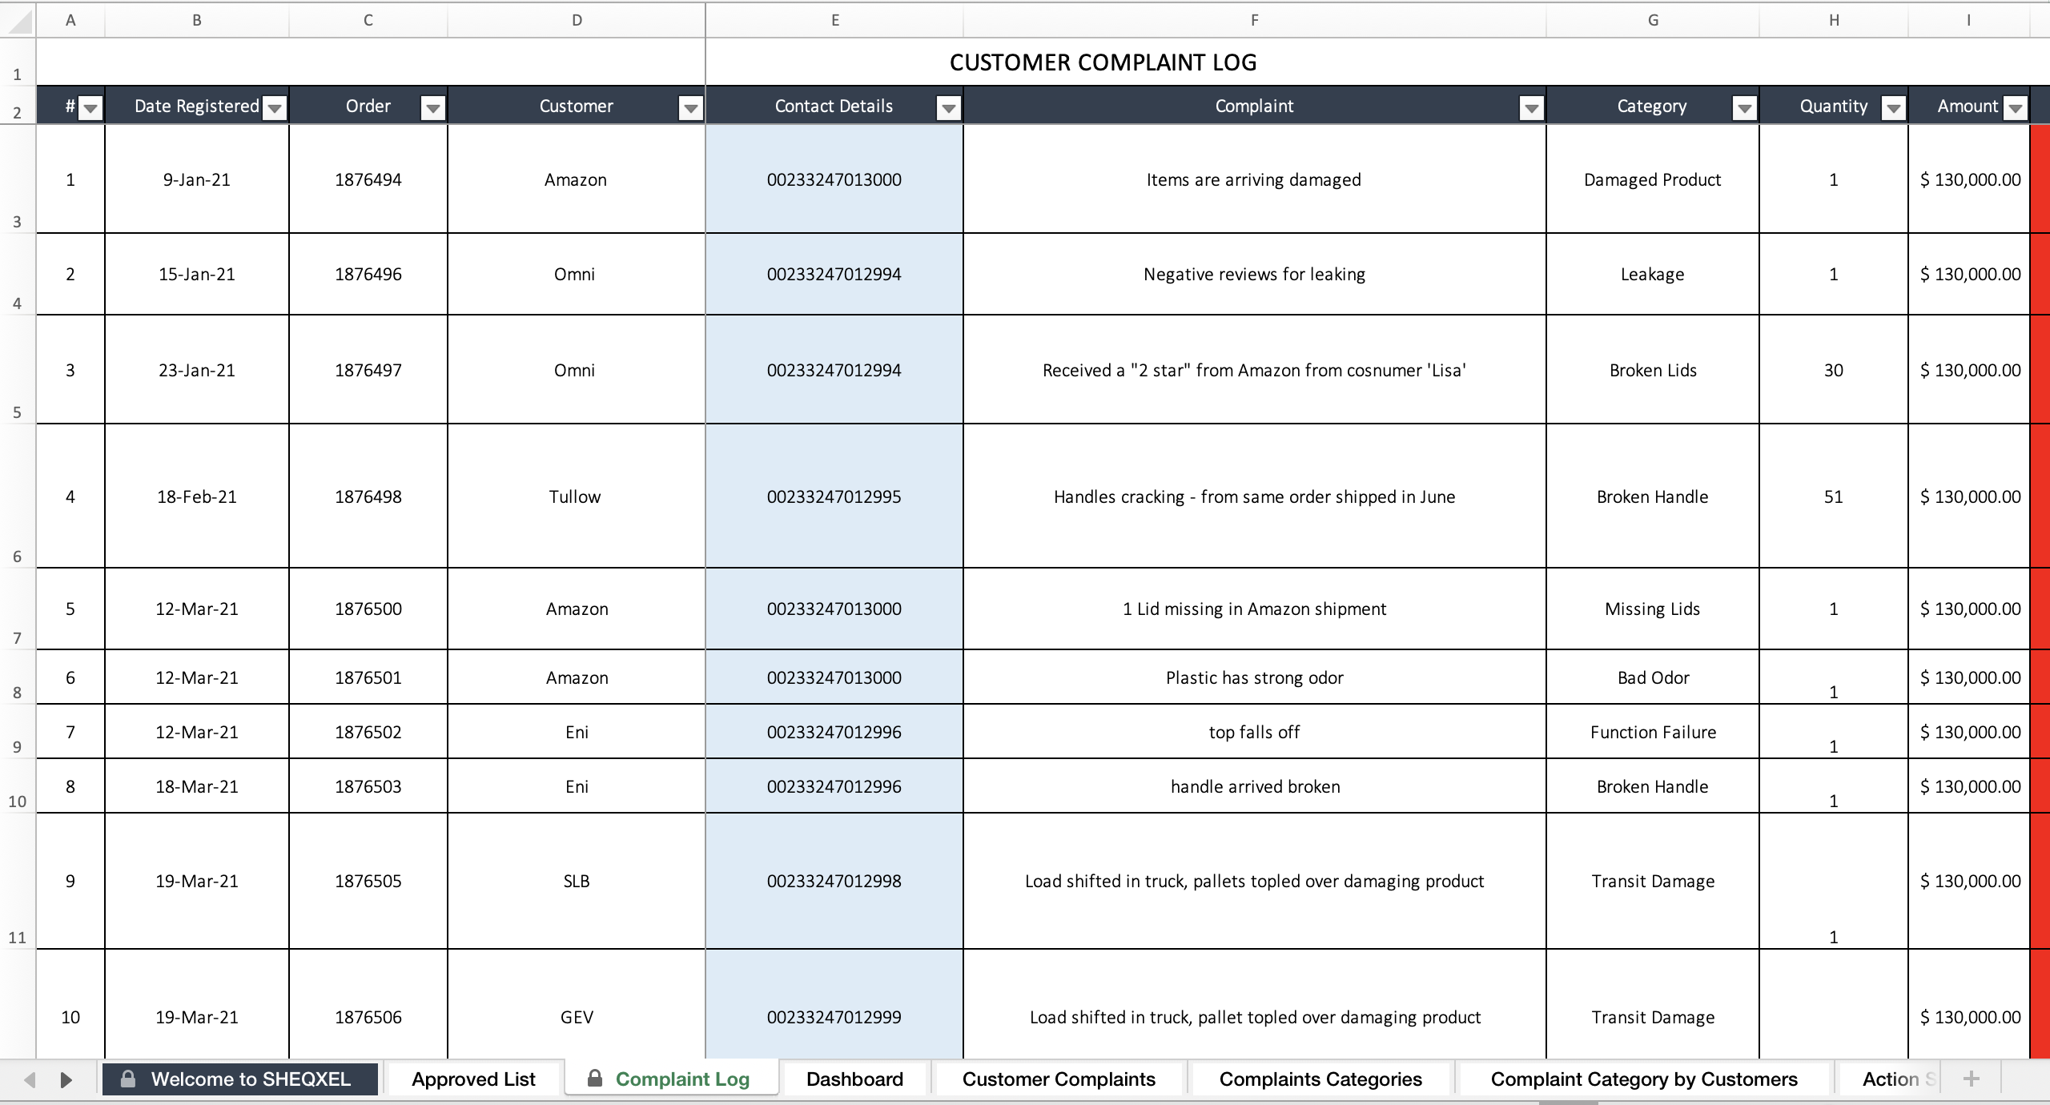Viewport: 2050px width, 1105px height.
Task: Select complaint 'Plastic has strong odor'
Action: click(x=1254, y=677)
